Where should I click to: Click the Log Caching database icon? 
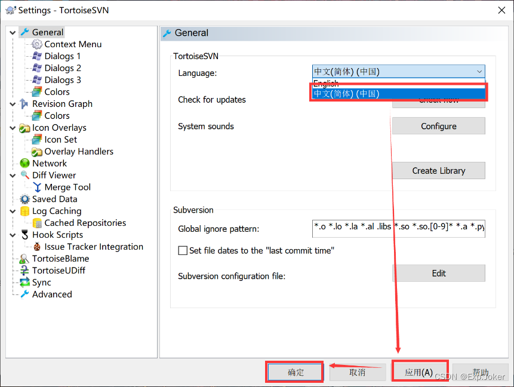pyautogui.click(x=24, y=211)
